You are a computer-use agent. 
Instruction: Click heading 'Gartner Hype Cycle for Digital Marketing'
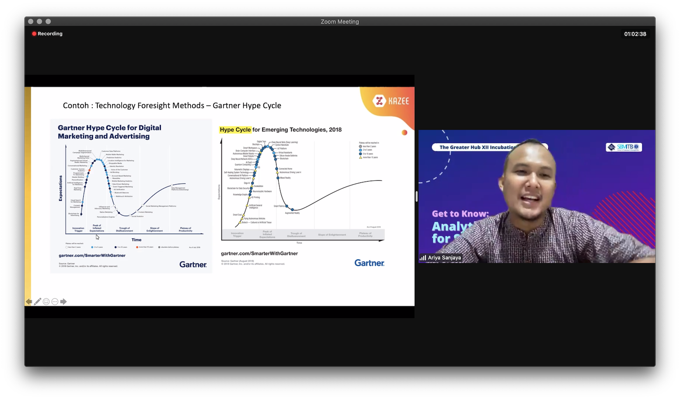110,132
